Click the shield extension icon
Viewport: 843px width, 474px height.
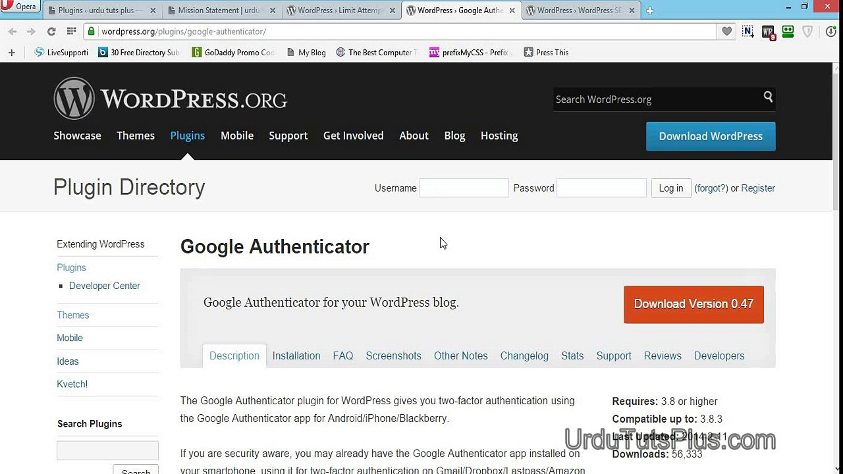[x=807, y=31]
